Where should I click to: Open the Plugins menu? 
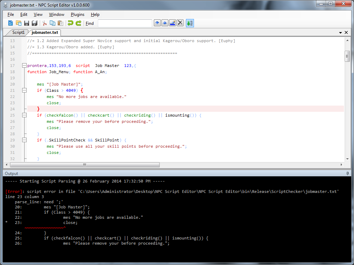(77, 14)
